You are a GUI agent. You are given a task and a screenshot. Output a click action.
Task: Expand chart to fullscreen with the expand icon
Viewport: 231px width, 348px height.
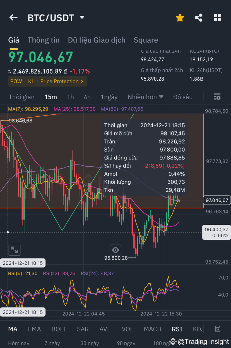pos(14,250)
